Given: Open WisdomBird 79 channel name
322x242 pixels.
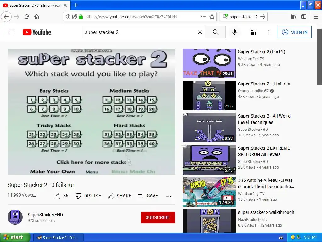Looking at the screenshot, I should [x=251, y=59].
